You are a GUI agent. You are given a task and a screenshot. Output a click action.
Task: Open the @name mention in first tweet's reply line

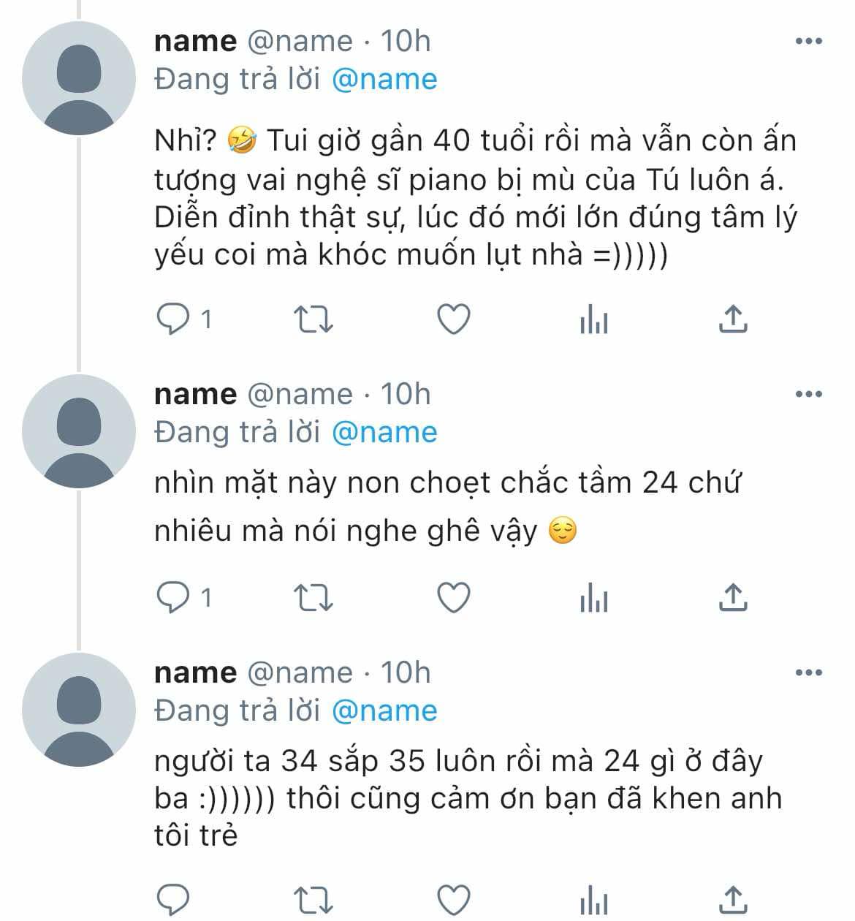pyautogui.click(x=384, y=79)
